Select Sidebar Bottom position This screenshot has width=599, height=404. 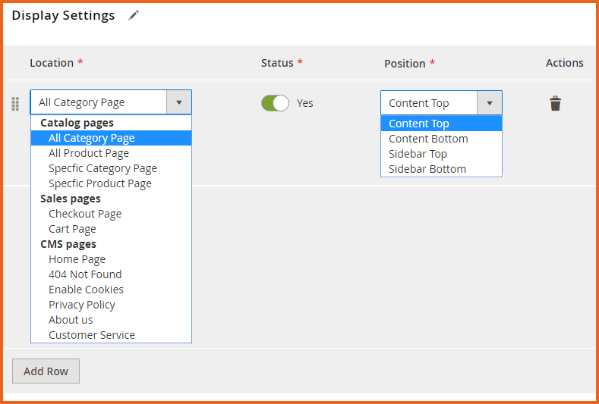pos(427,169)
